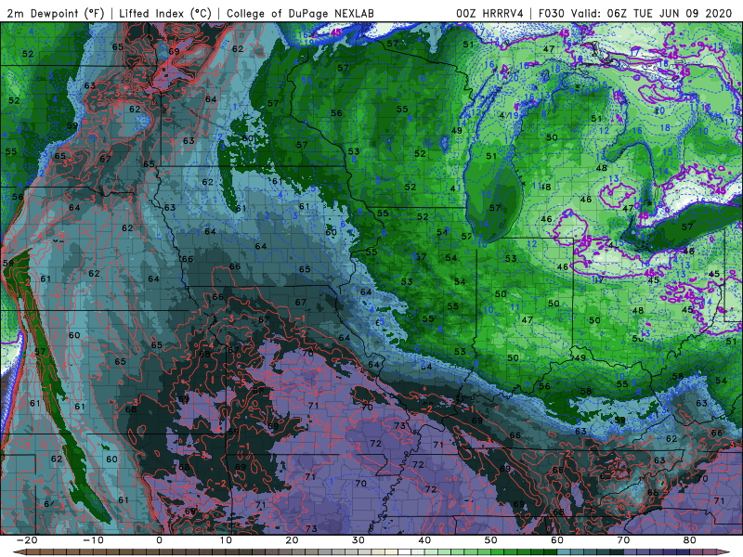
Task: Click the "Lifted Index (°C)" title text
Action: click(x=165, y=14)
